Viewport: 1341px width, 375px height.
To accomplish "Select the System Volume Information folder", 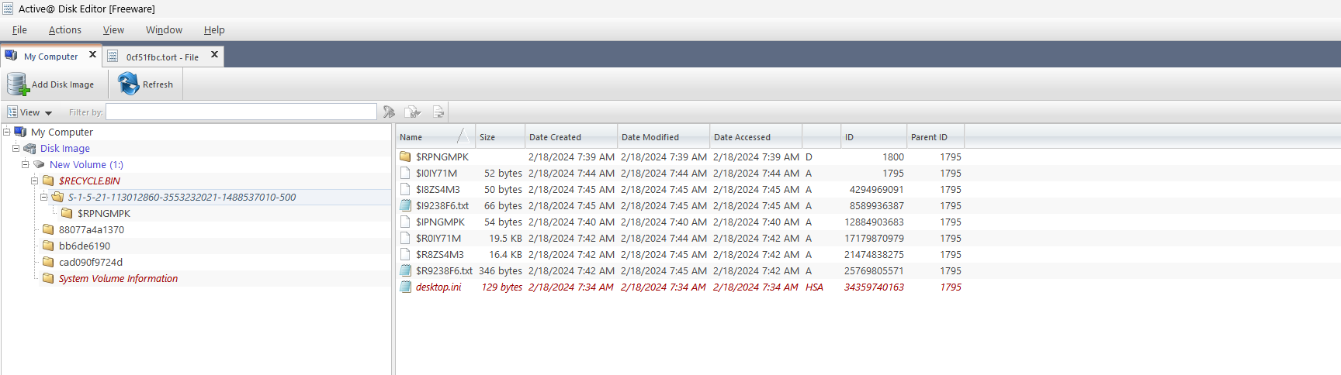I will (118, 279).
